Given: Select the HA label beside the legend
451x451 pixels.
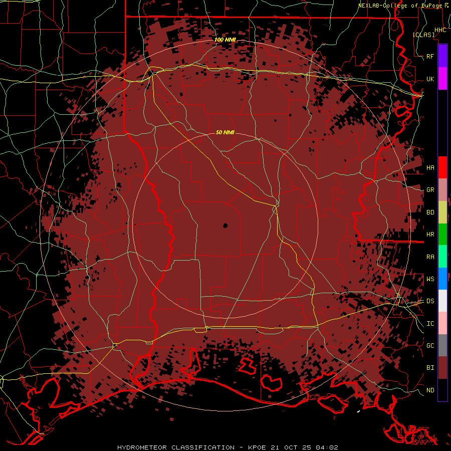Looking at the screenshot, I should pyautogui.click(x=430, y=167).
